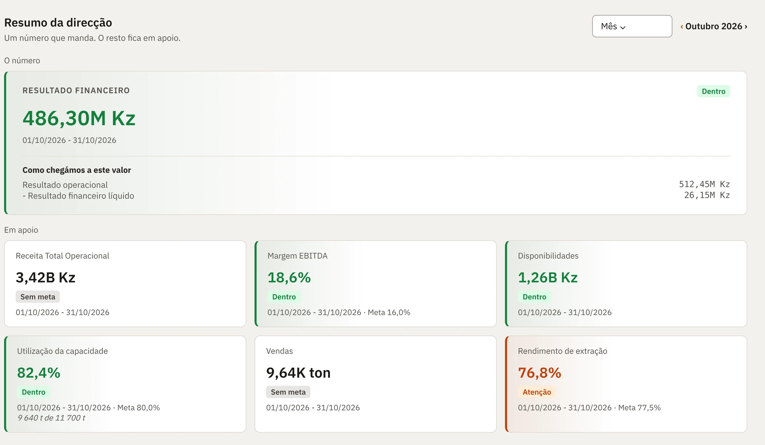Click the 76,8% extraction yield value
This screenshot has height=445, width=765.
click(x=540, y=373)
